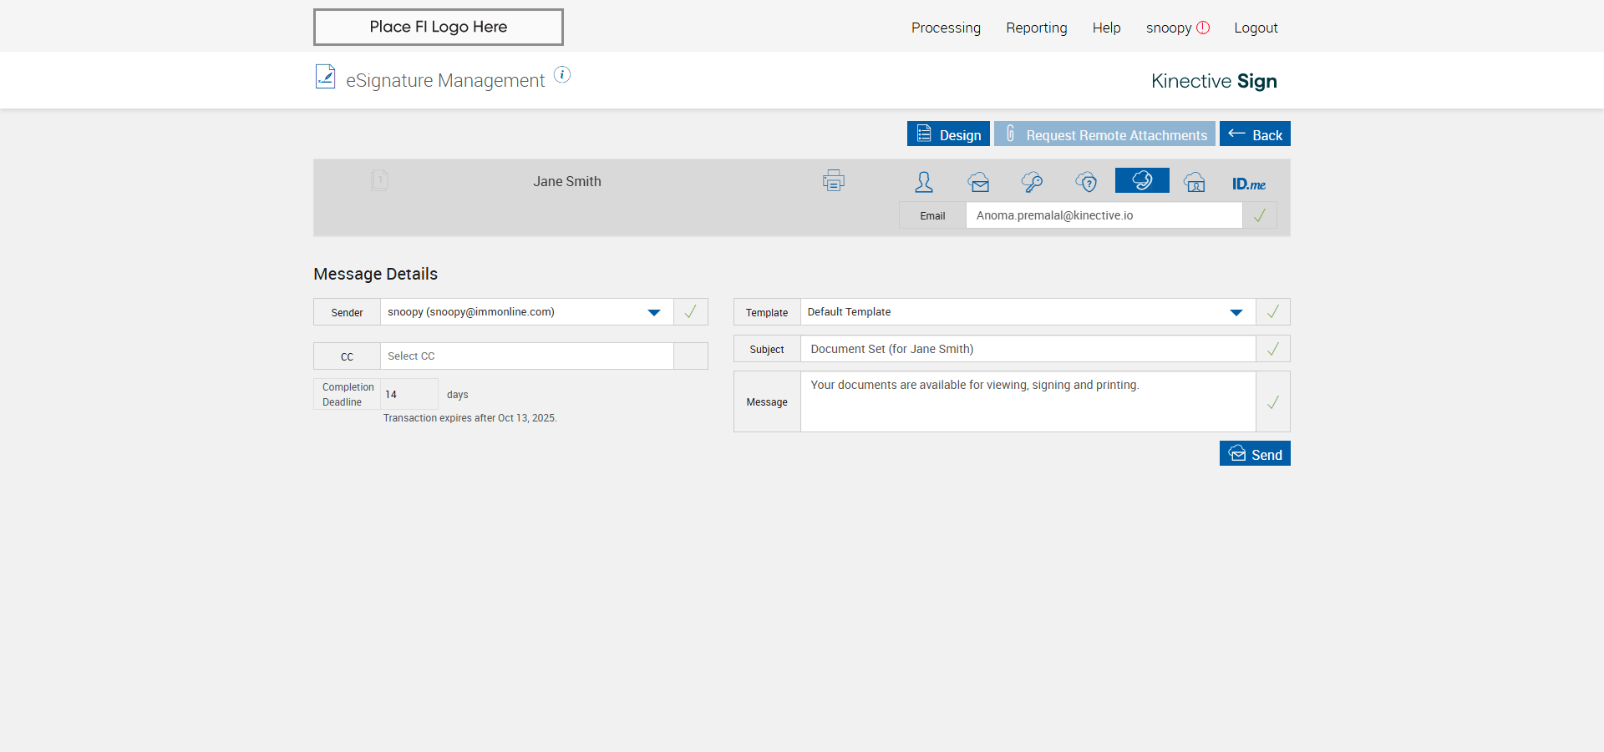
Task: Open the Processing menu
Action: (x=946, y=28)
